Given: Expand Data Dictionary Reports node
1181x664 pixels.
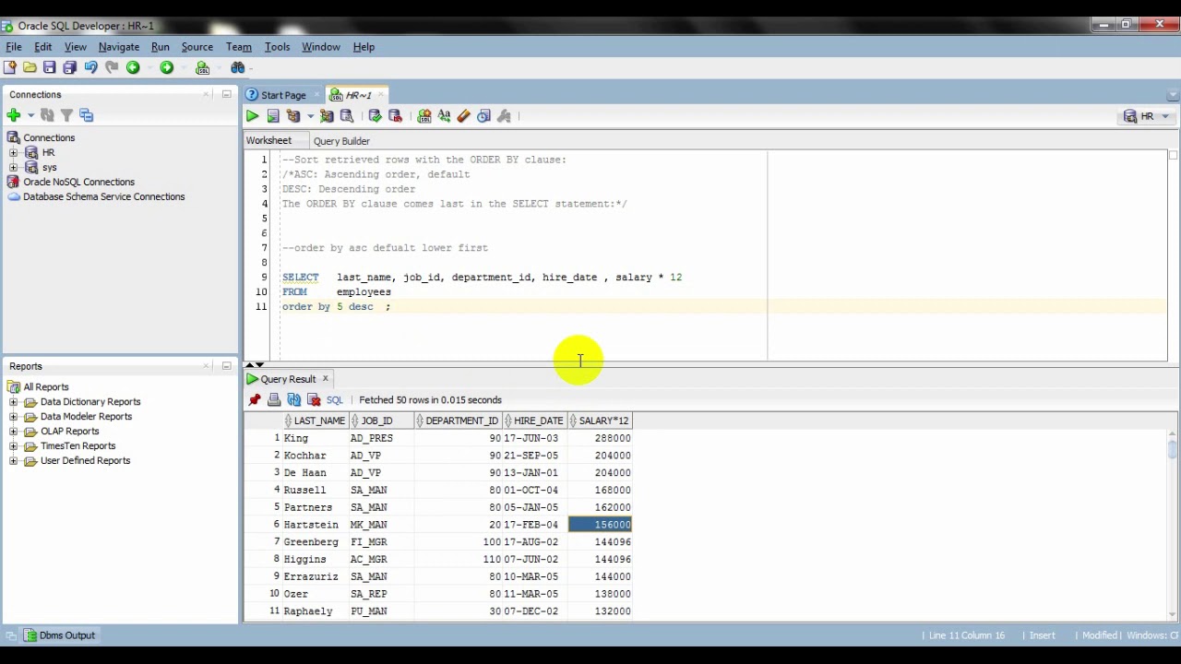Looking at the screenshot, I should [13, 402].
